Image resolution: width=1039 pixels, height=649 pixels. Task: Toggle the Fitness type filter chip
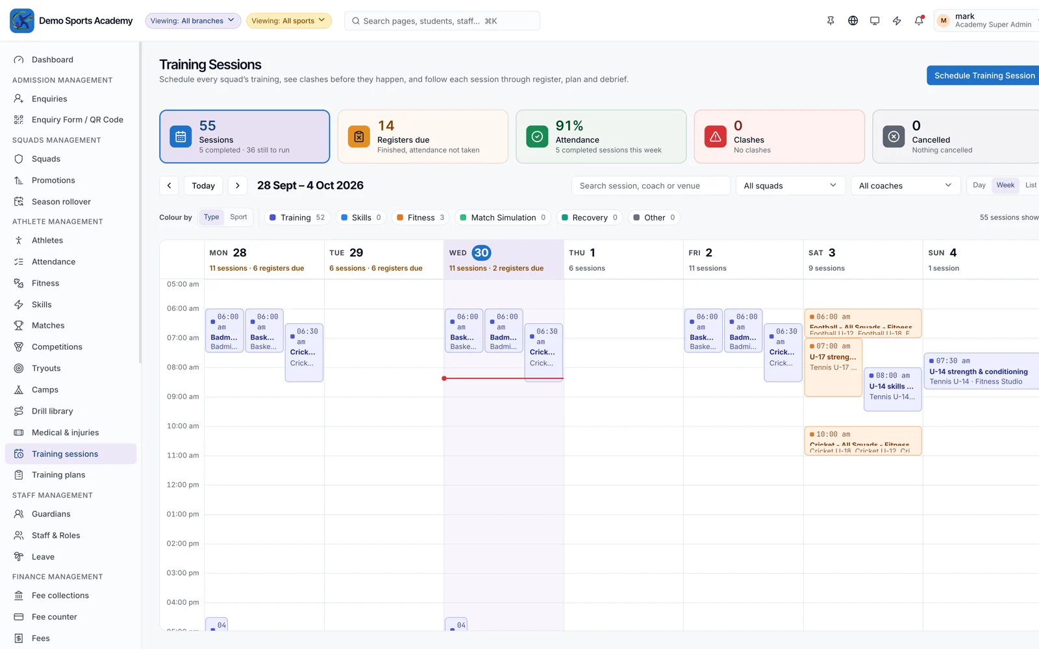tap(420, 217)
